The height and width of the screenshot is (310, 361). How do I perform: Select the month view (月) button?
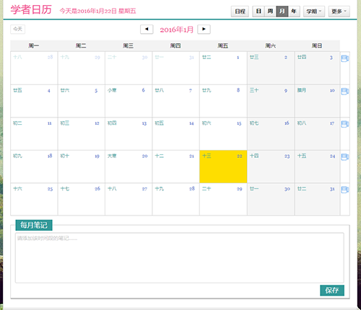[282, 12]
